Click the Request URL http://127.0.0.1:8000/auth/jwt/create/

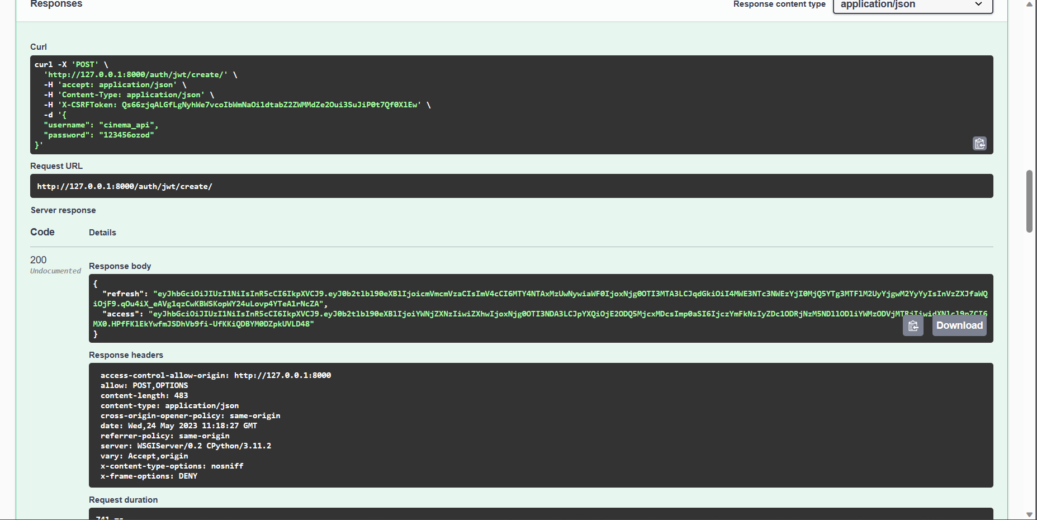(124, 186)
